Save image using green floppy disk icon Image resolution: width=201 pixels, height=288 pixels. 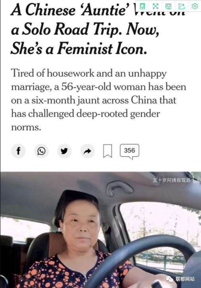pyautogui.click(x=168, y=6)
